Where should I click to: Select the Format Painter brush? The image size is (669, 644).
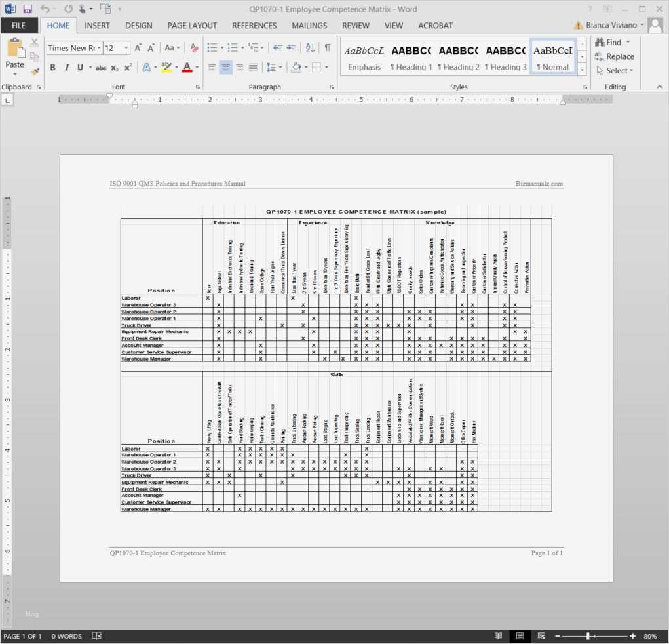(35, 71)
